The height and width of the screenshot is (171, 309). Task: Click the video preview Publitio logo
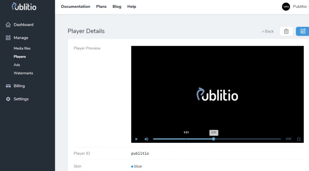[217, 94]
